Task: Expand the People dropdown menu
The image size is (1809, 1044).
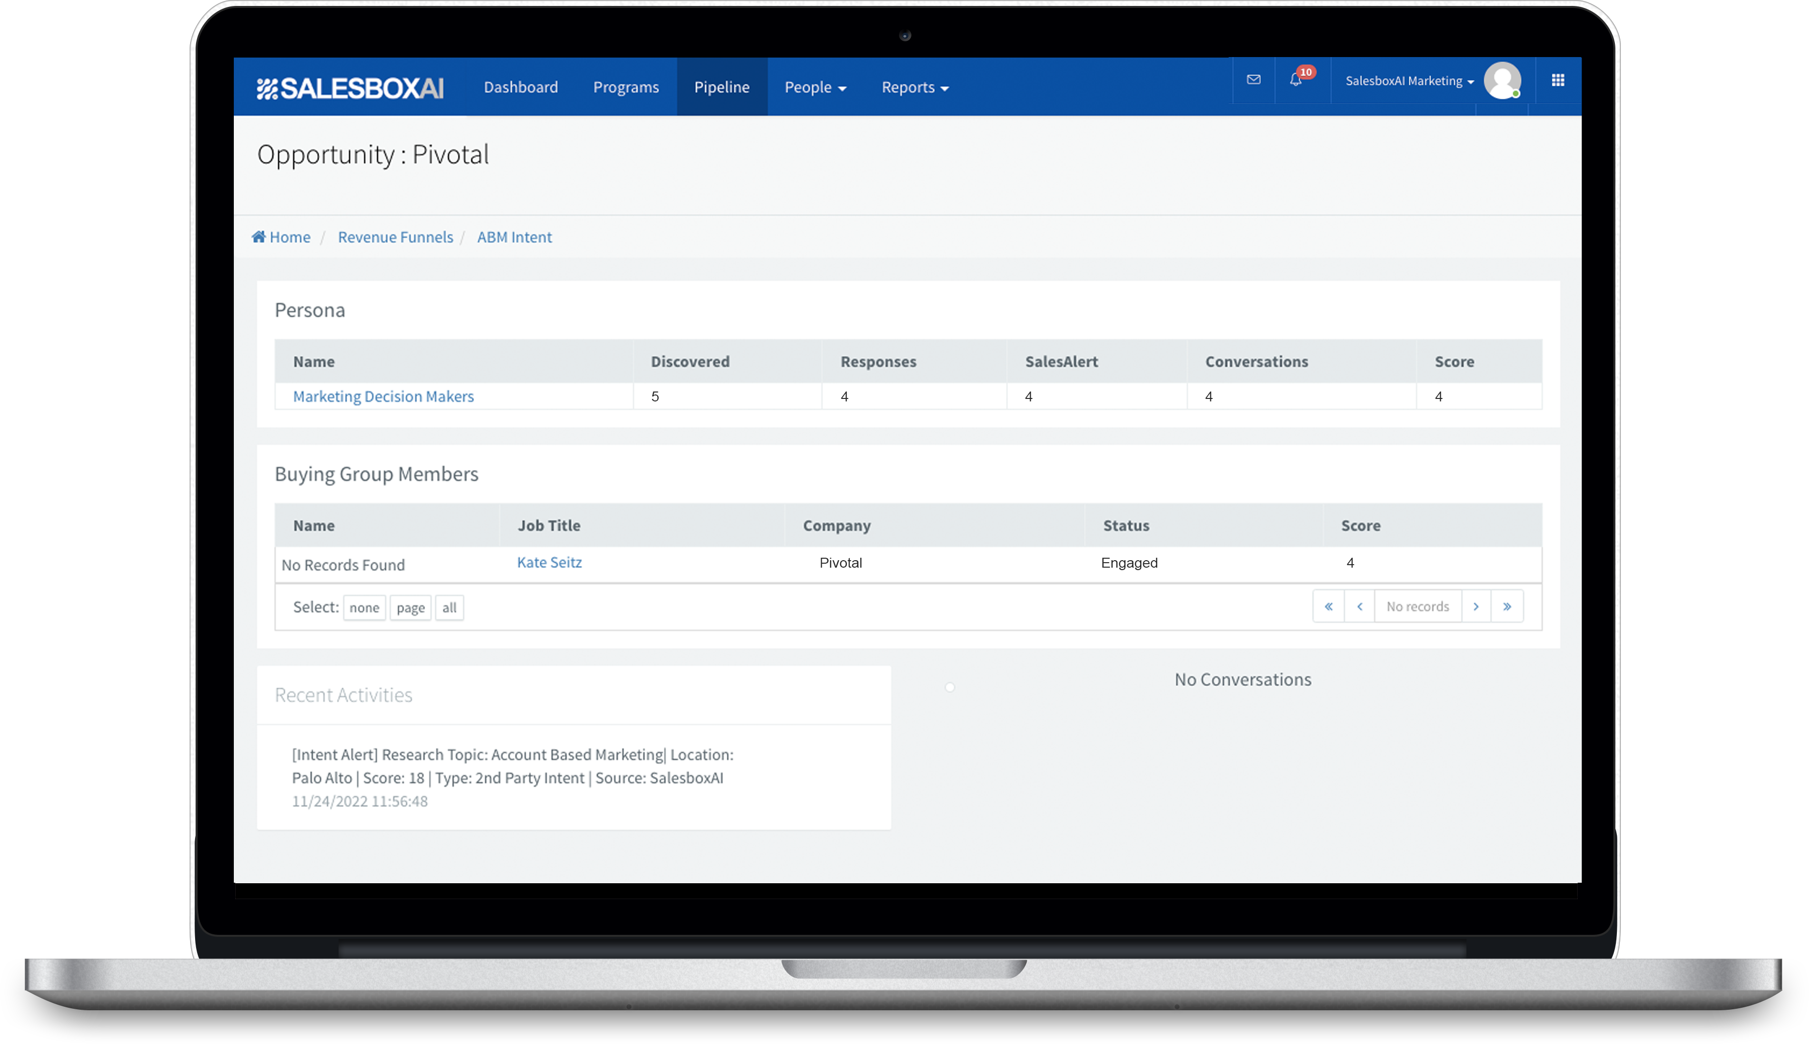Action: pyautogui.click(x=815, y=87)
